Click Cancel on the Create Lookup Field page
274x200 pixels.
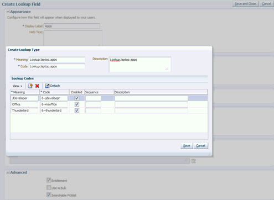click(x=266, y=4)
